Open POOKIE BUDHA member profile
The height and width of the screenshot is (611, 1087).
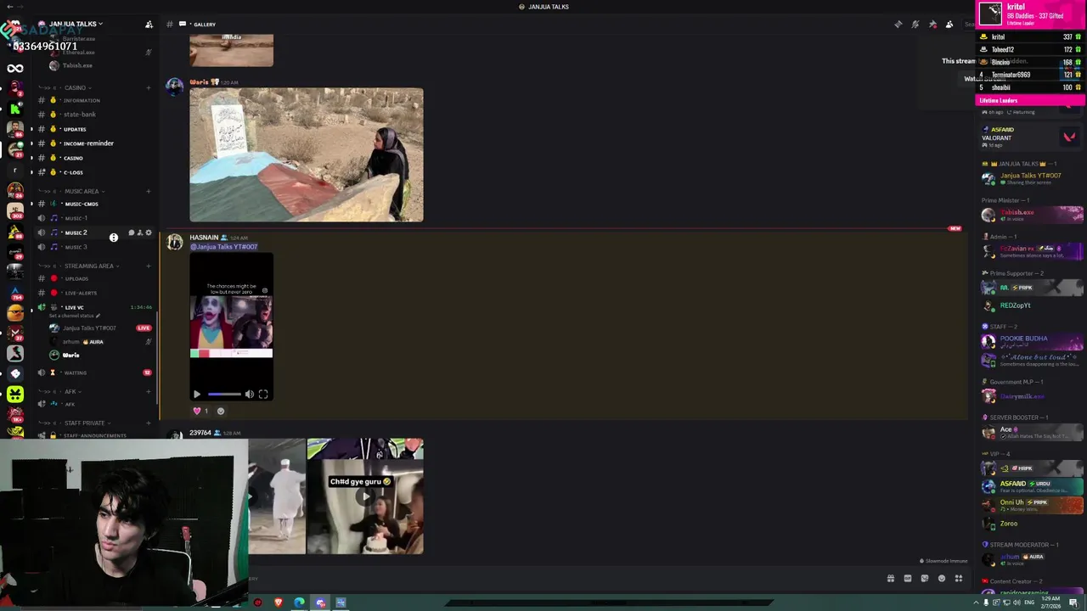pos(1032,342)
